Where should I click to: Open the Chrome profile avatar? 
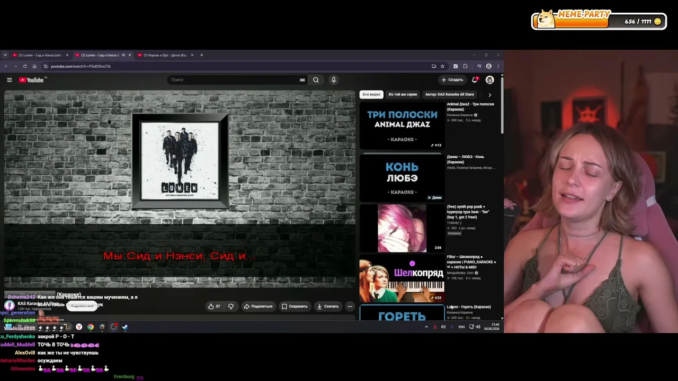click(x=488, y=66)
